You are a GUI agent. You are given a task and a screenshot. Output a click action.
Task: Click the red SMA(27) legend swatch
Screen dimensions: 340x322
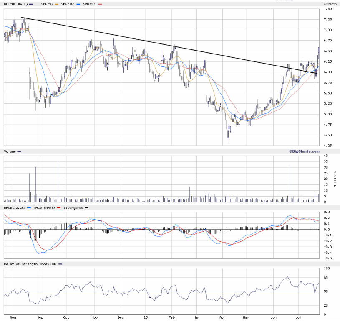pos(100,4)
